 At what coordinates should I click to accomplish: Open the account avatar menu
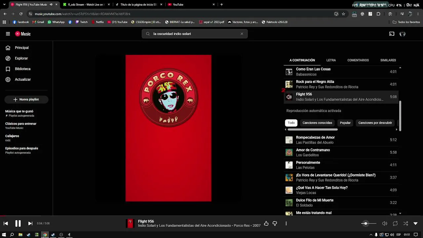tap(403, 34)
